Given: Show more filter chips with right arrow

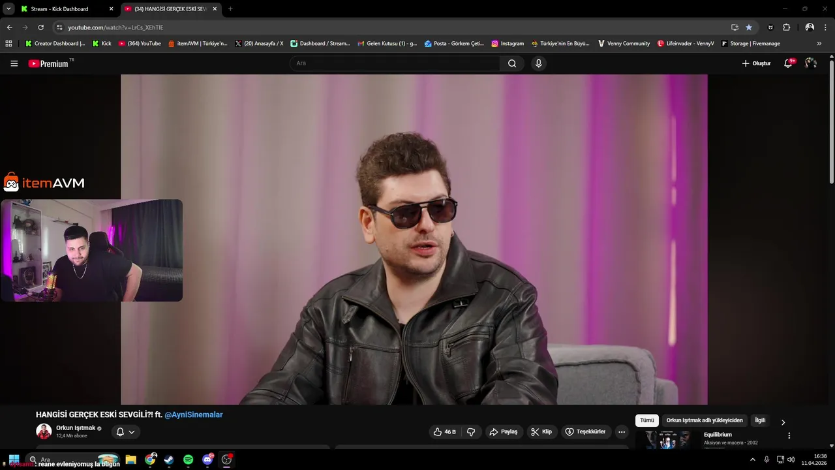Looking at the screenshot, I should click(783, 422).
